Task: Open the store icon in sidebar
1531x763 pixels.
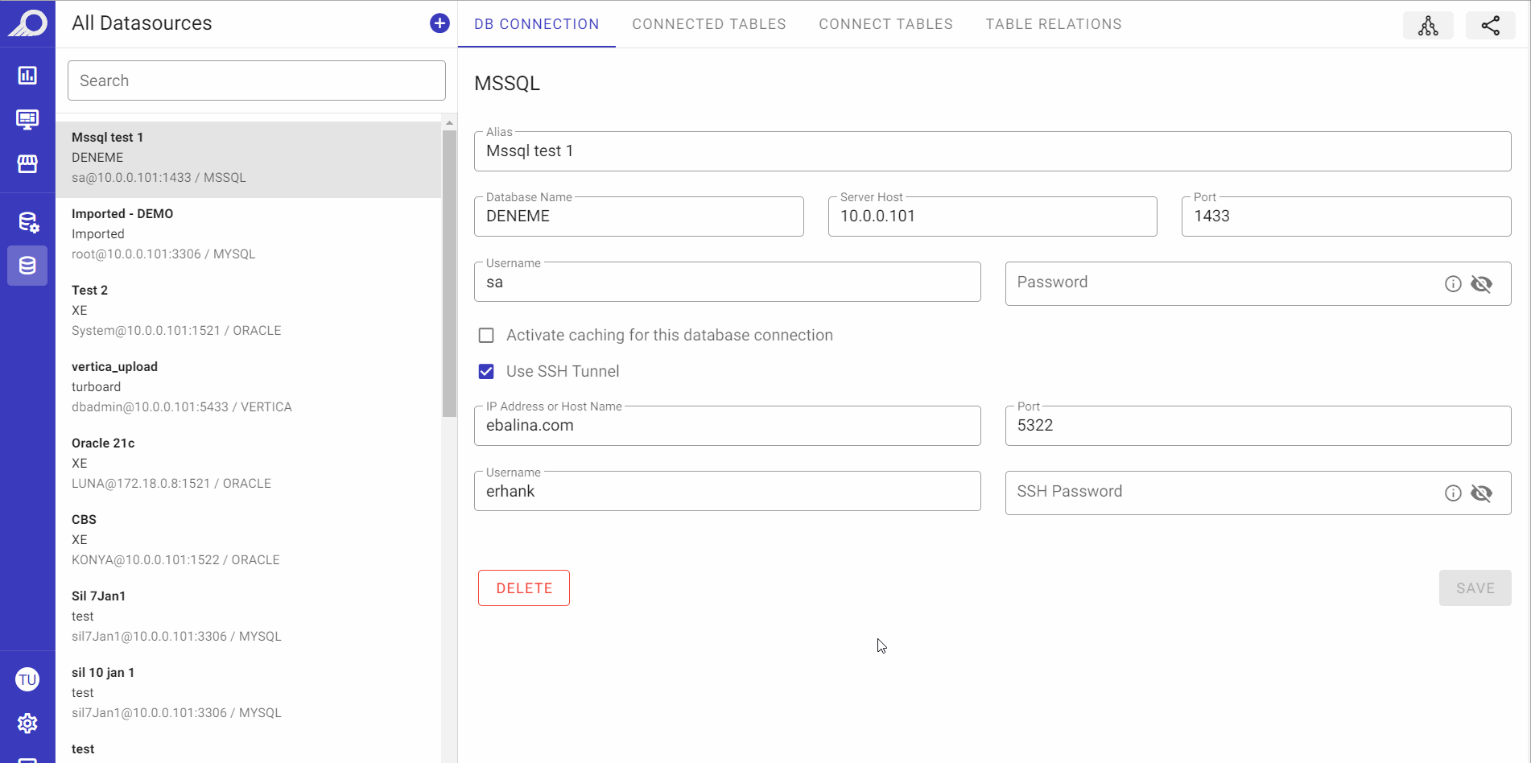Action: click(x=27, y=164)
